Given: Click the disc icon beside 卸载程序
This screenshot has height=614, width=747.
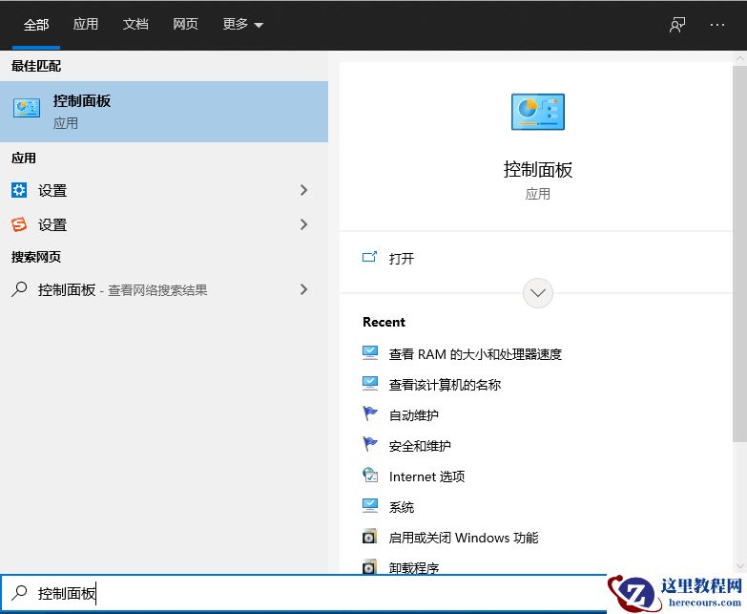Looking at the screenshot, I should point(370,567).
